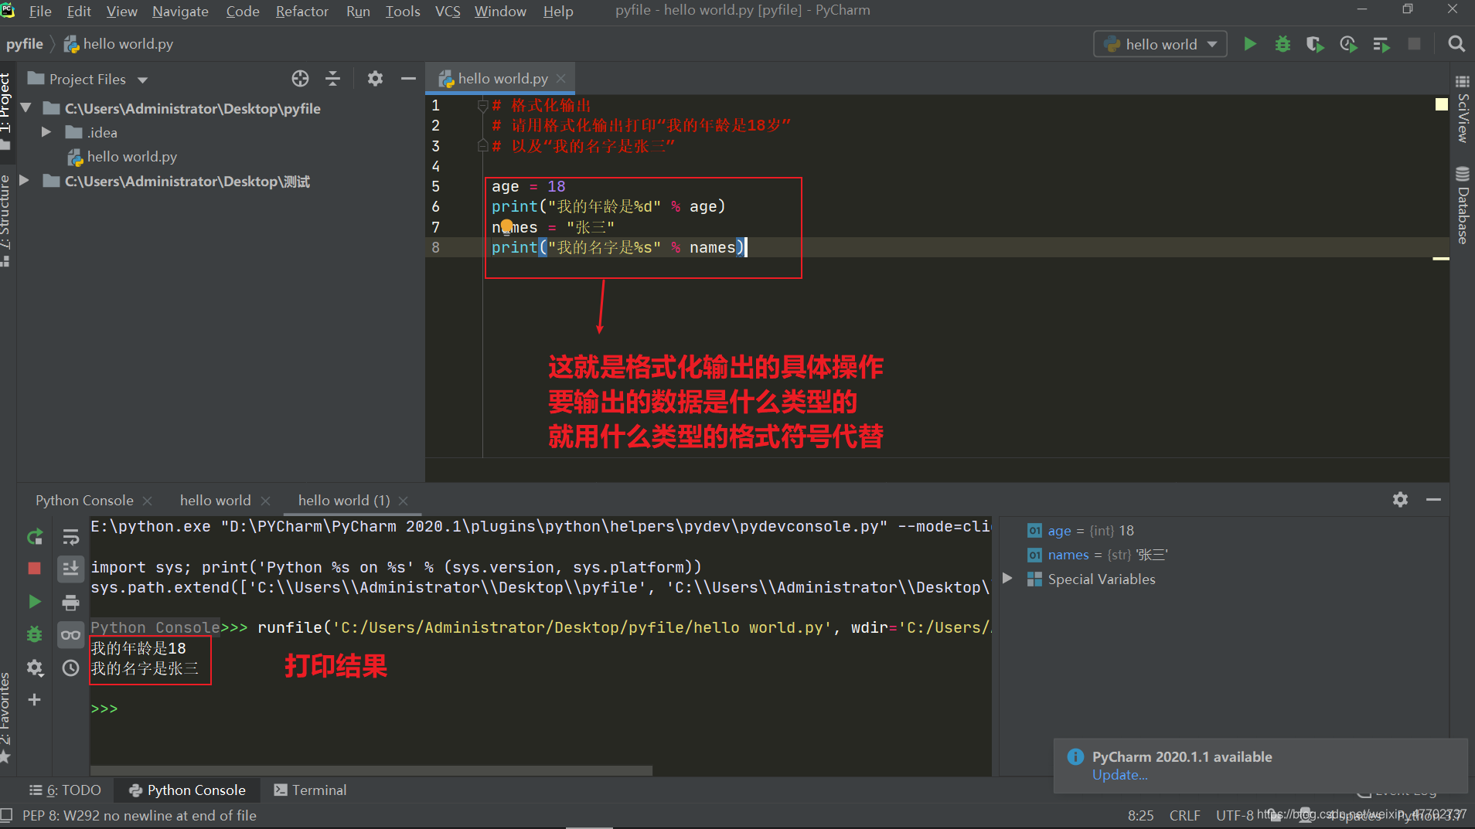Open the VCS menu
The width and height of the screenshot is (1475, 829).
(x=447, y=11)
